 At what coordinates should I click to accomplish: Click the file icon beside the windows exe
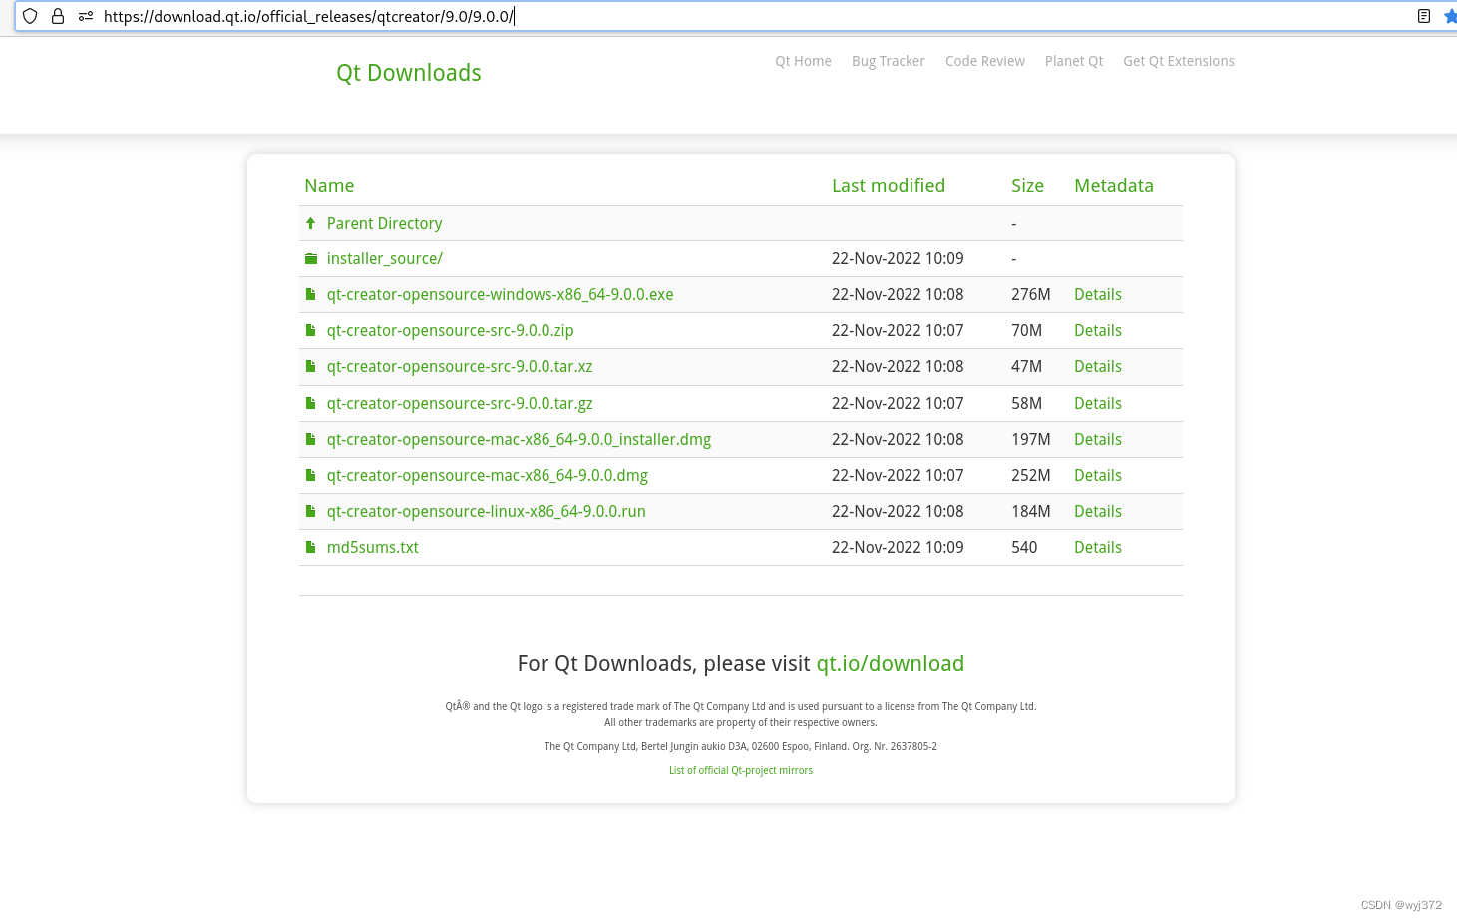(310, 294)
